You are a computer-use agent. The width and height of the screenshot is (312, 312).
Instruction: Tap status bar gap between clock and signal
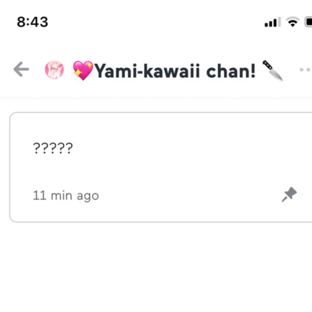pyautogui.click(x=152, y=22)
